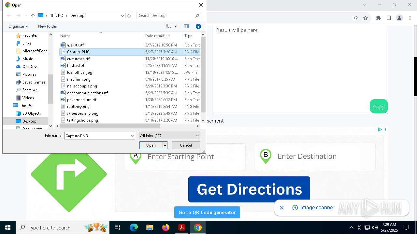Refresh the Desktop folder listing
Screen dimensions: 417x234
[x=129, y=16]
